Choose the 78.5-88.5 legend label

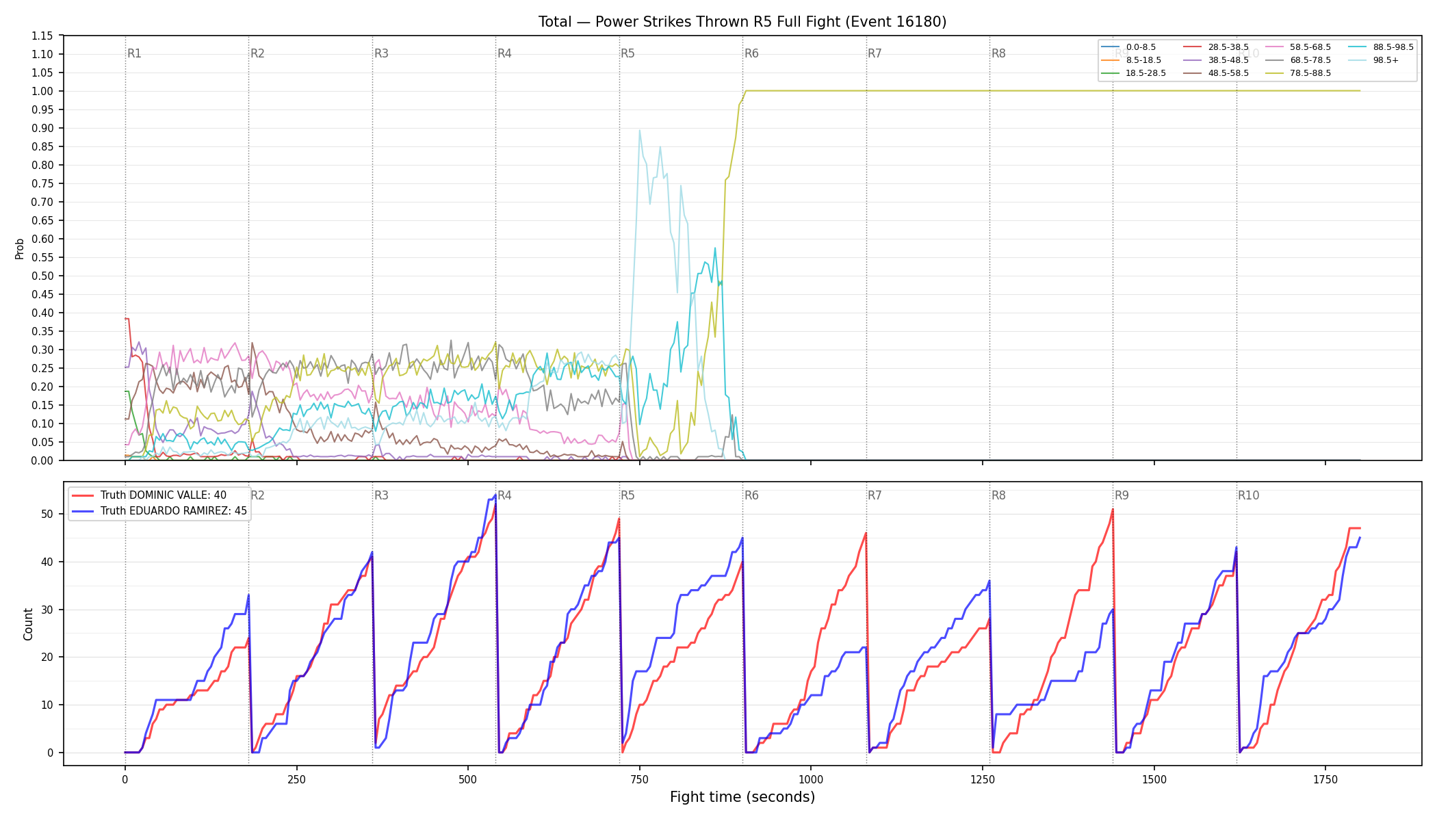1310,73
